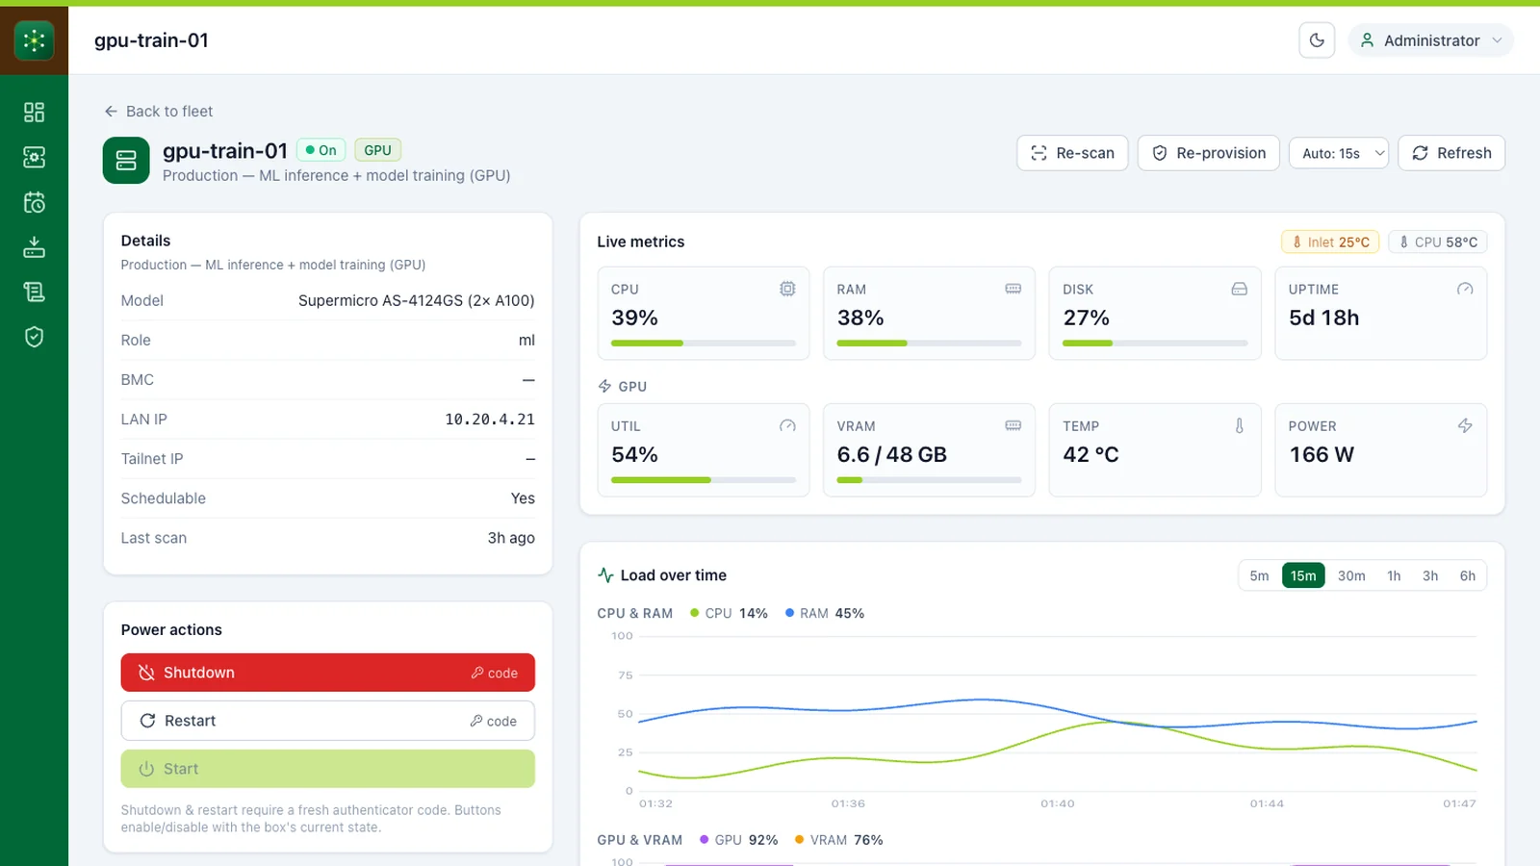Viewport: 1540px width, 866px height.
Task: Click the CPU chip icon in CPU card
Action: [x=787, y=289]
